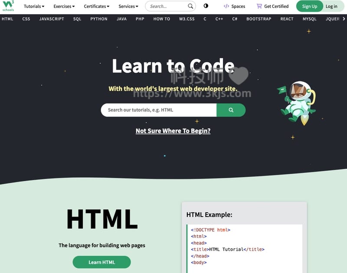Viewport: 347px width, 273px height.
Task: Click the Spaces link text
Action: (x=238, y=6)
